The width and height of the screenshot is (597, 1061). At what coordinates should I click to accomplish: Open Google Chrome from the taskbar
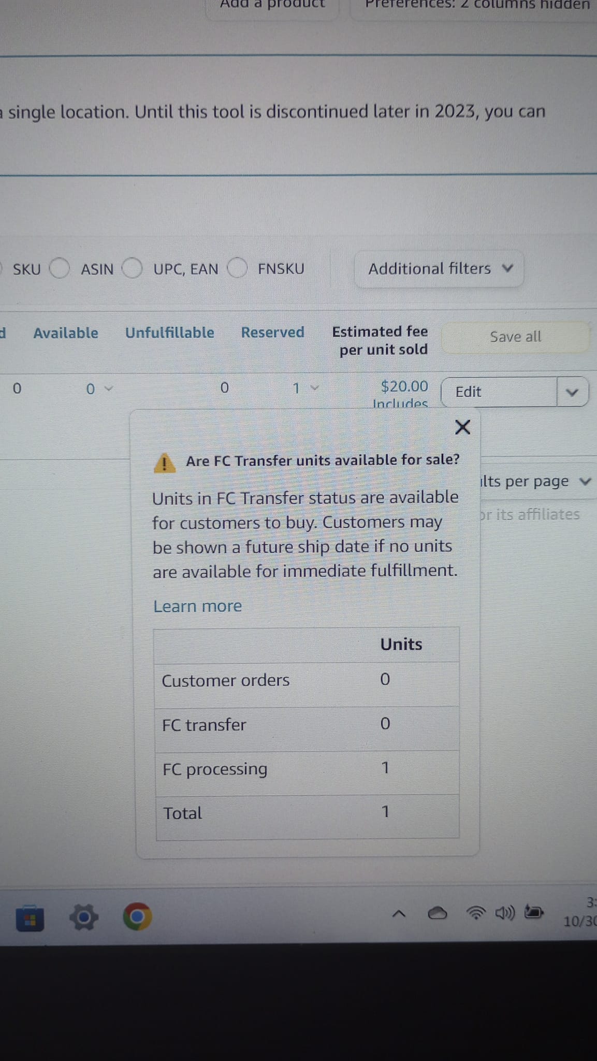click(x=137, y=917)
